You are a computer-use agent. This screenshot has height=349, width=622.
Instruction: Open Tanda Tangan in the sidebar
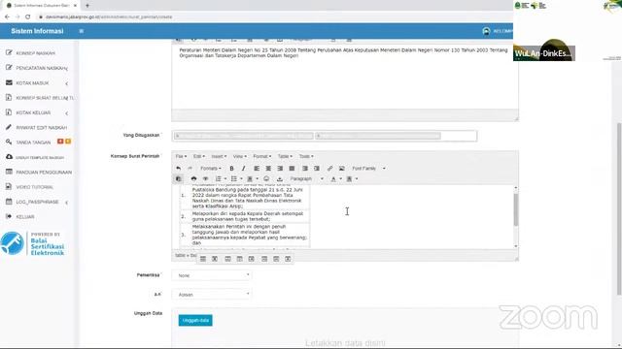(x=33, y=143)
